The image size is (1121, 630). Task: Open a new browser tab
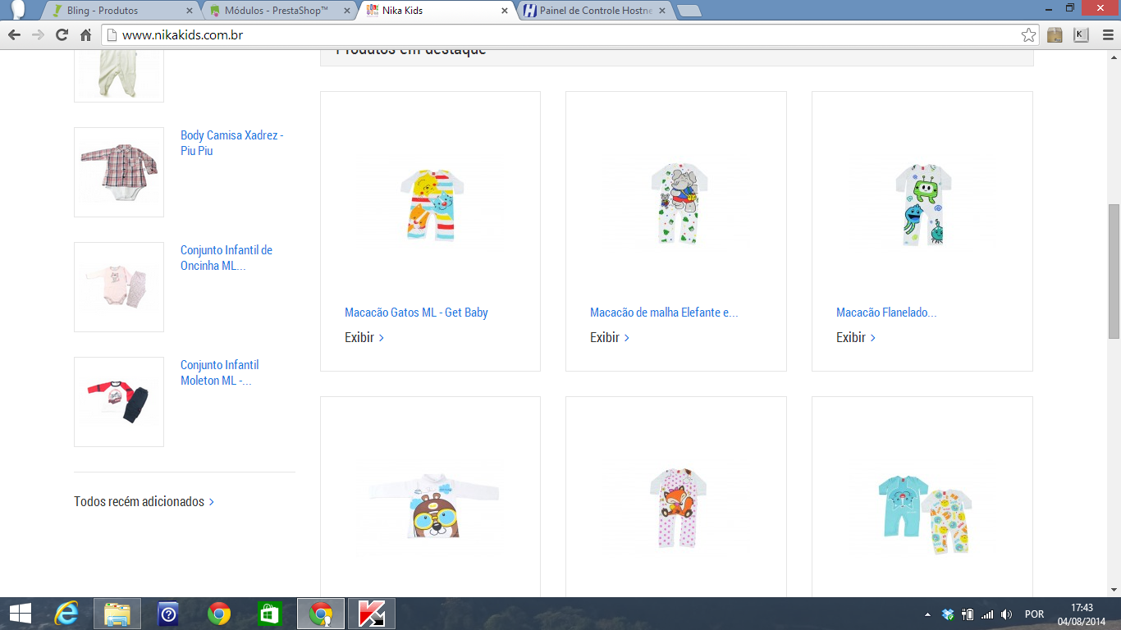point(689,11)
